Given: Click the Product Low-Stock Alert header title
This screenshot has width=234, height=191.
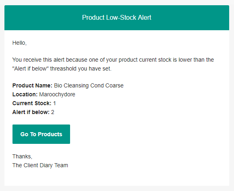Looking at the screenshot, I should pos(117,17).
